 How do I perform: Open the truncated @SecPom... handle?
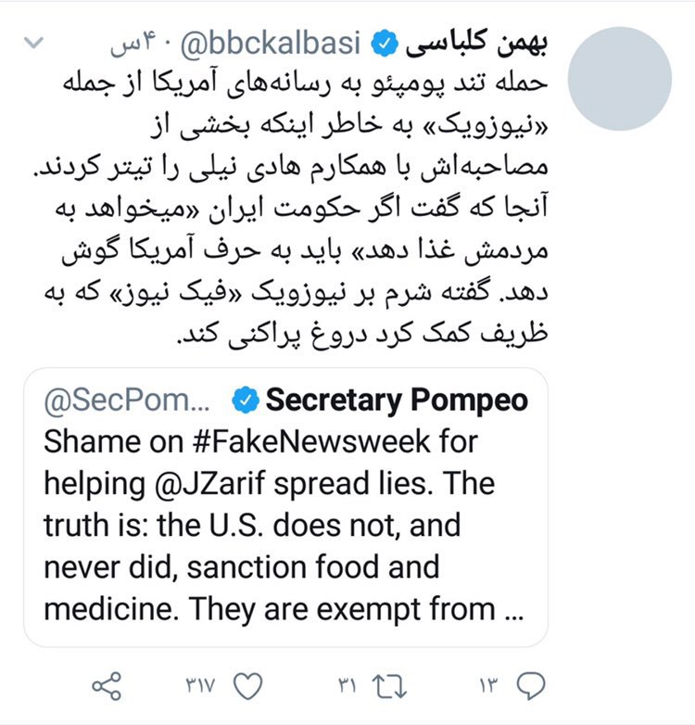pyautogui.click(x=128, y=400)
